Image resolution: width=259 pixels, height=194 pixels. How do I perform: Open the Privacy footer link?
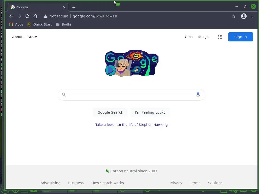[176, 183]
